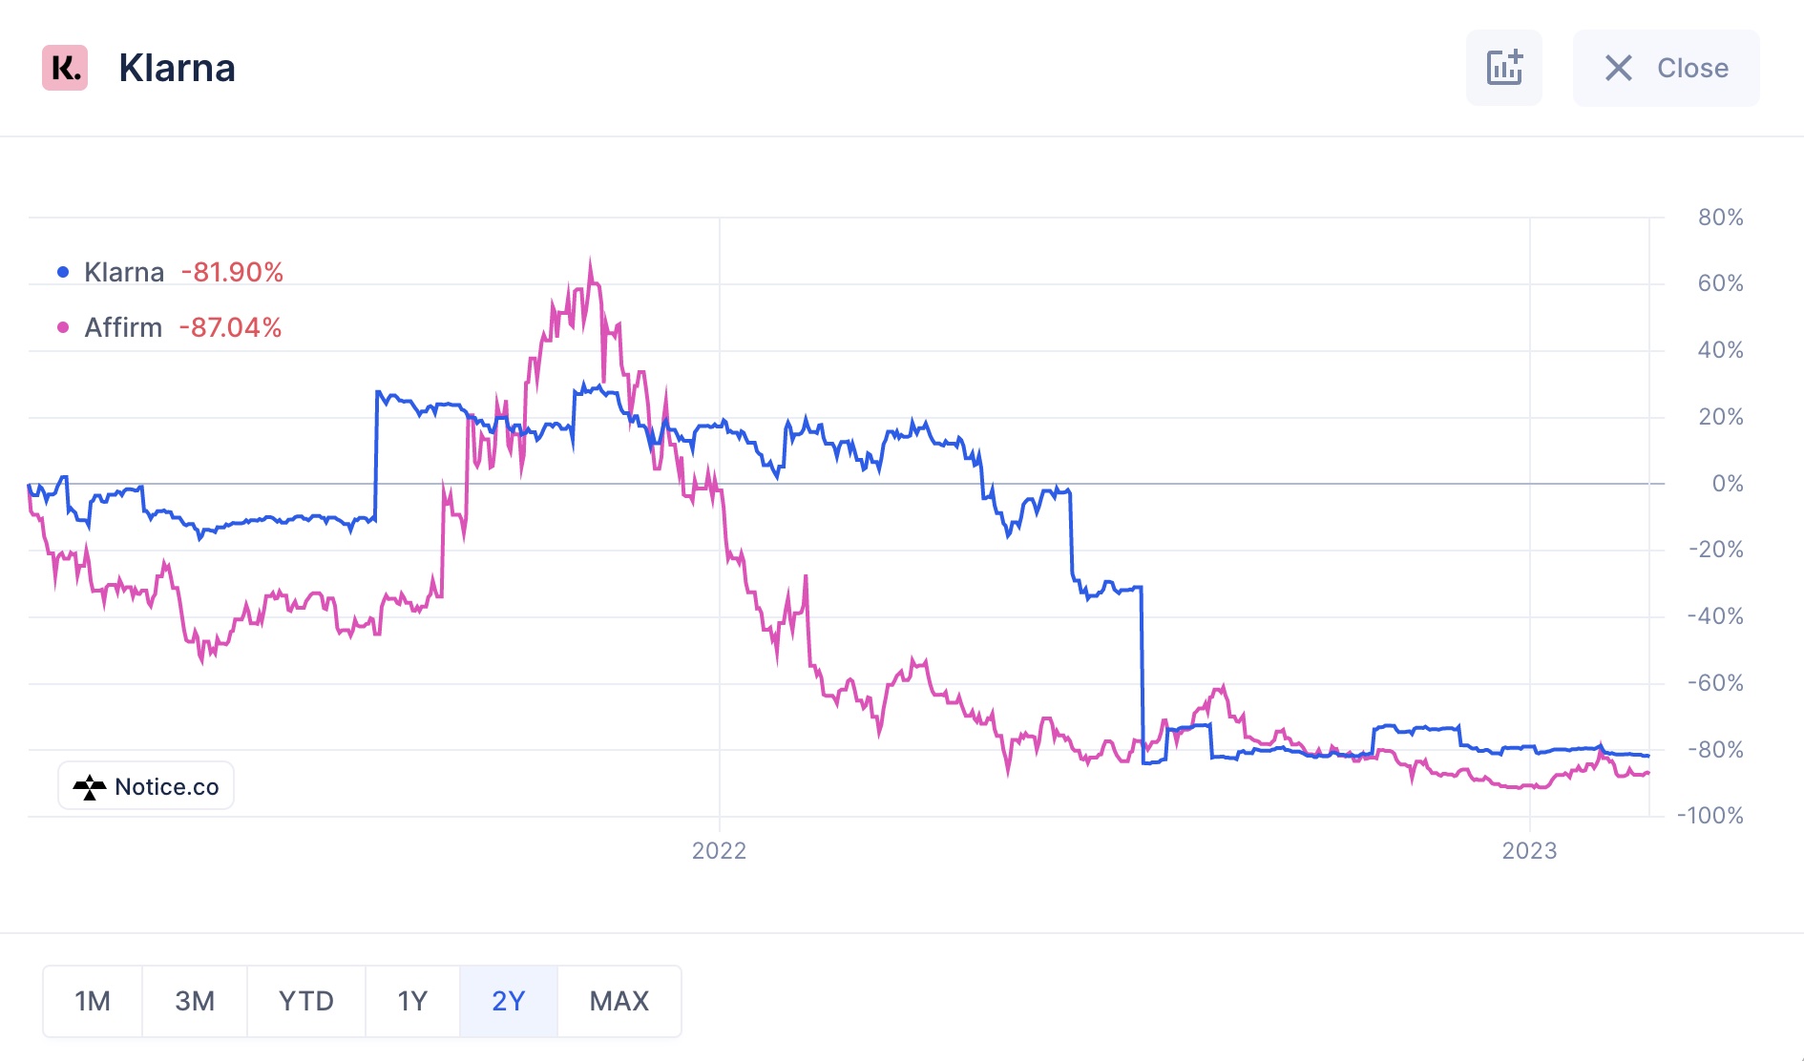Click the Affirm legend label

click(x=123, y=327)
